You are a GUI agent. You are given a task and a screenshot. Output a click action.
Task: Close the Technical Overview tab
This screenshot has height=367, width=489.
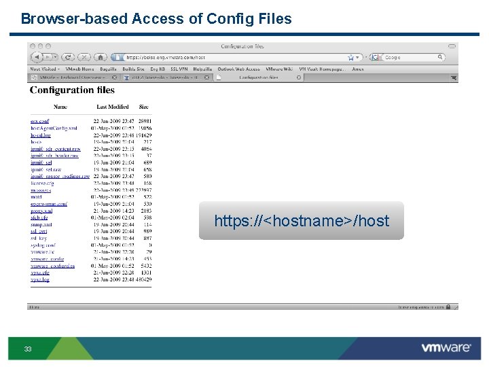click(115, 77)
